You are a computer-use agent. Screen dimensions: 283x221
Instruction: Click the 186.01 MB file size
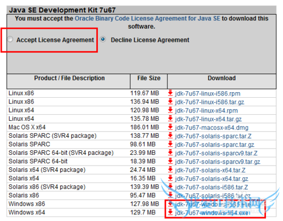tap(144, 127)
